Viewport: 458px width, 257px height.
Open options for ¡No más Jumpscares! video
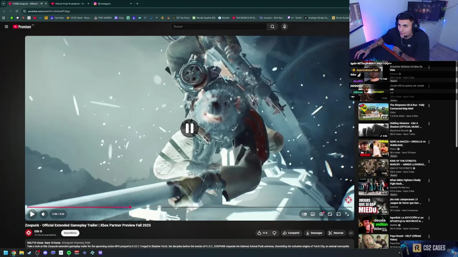429,200
